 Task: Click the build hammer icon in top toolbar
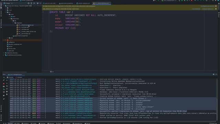(158, 1)
